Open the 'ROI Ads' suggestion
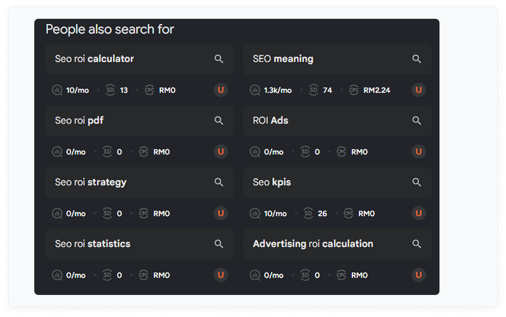Viewport: 506px width, 317px height. (x=337, y=121)
